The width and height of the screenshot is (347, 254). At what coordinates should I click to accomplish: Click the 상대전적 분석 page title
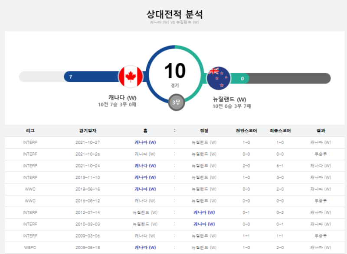click(175, 14)
